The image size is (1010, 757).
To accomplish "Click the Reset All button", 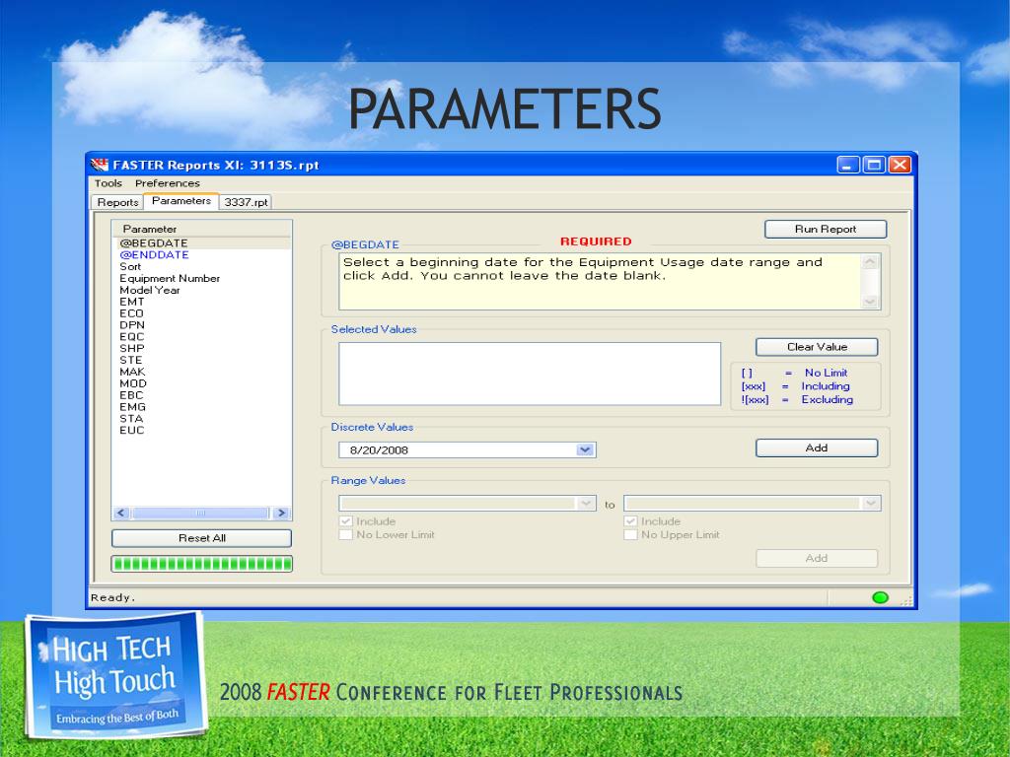I will (201, 538).
